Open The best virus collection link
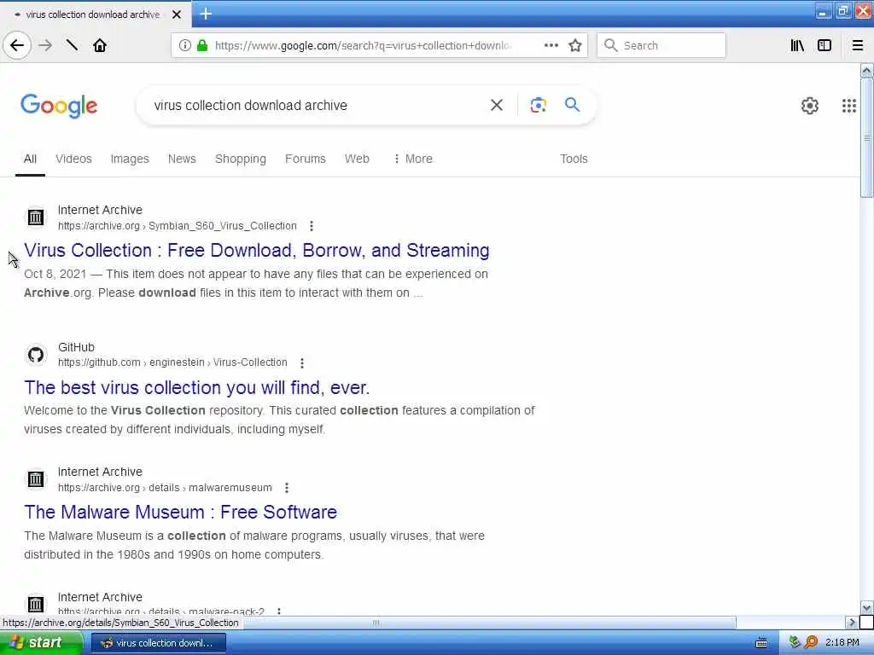 pyautogui.click(x=197, y=387)
